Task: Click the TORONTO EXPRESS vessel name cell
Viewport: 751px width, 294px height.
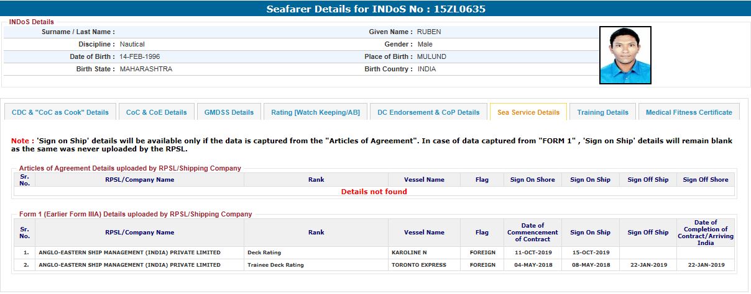Action: [x=418, y=265]
